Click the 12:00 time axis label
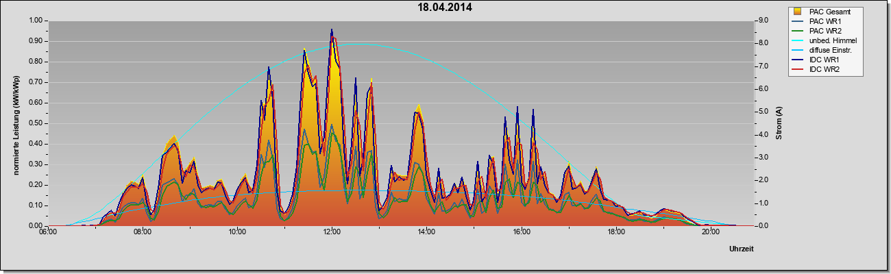891x274 pixels. [x=332, y=232]
